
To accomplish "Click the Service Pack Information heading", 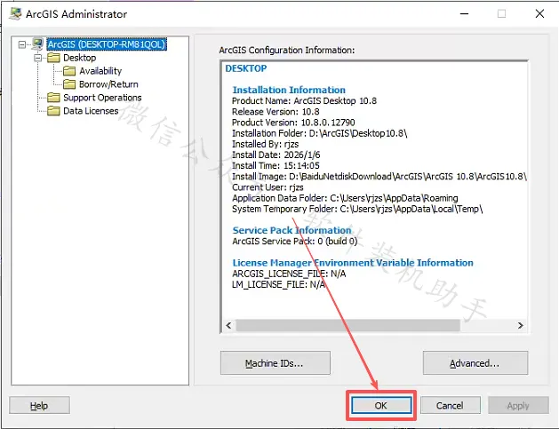I will (292, 230).
